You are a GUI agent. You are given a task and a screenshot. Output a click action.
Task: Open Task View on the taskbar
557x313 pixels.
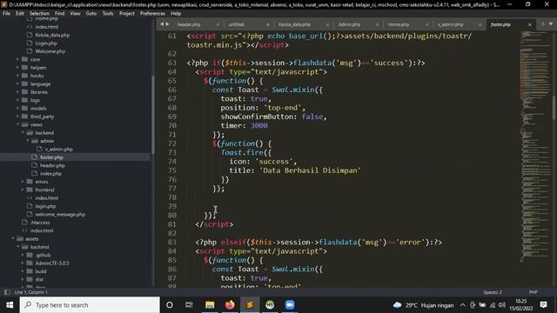[189, 305]
